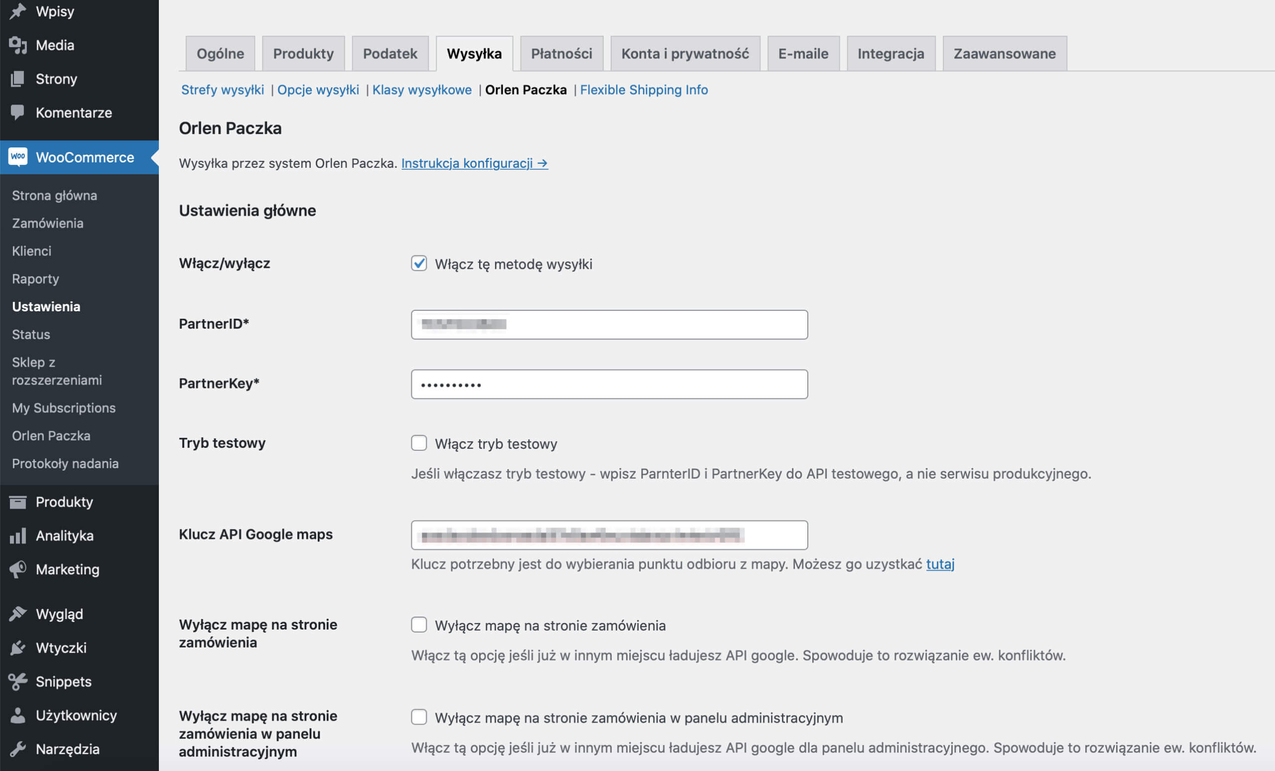Image resolution: width=1275 pixels, height=771 pixels.
Task: Click the Użytkownicy person icon
Action: tap(17, 715)
